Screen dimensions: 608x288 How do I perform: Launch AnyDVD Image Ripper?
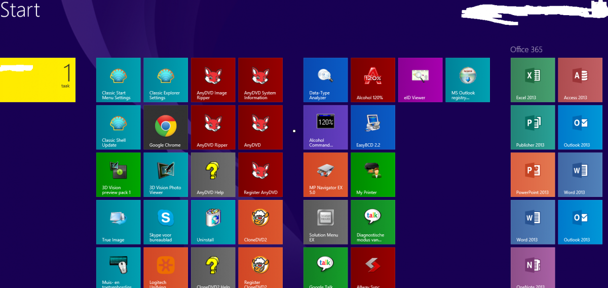click(213, 80)
